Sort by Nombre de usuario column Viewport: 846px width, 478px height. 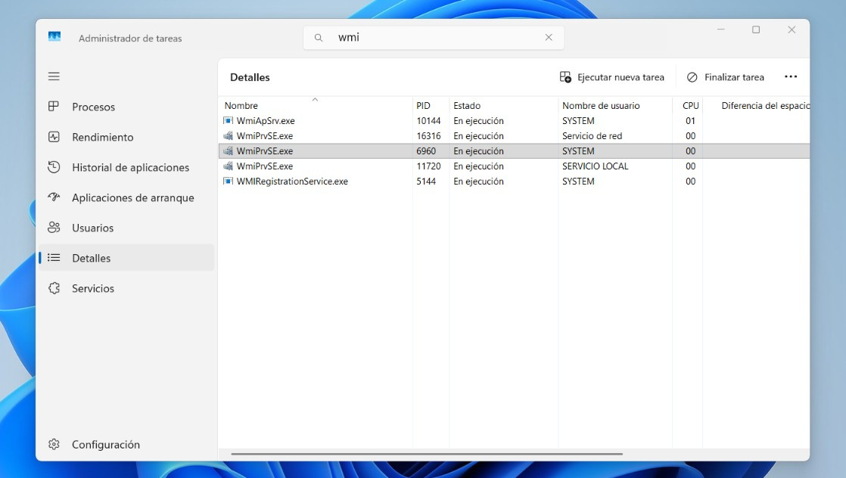615,106
